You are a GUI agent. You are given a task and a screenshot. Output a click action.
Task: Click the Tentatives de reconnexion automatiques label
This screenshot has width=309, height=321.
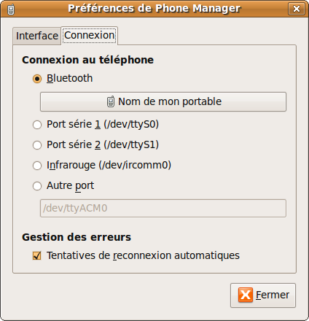pyautogui.click(x=143, y=255)
